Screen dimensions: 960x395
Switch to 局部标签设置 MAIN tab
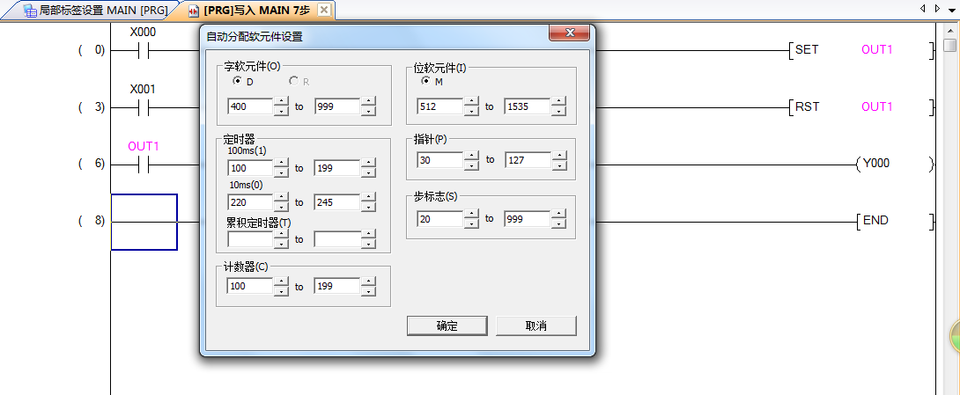click(x=95, y=10)
